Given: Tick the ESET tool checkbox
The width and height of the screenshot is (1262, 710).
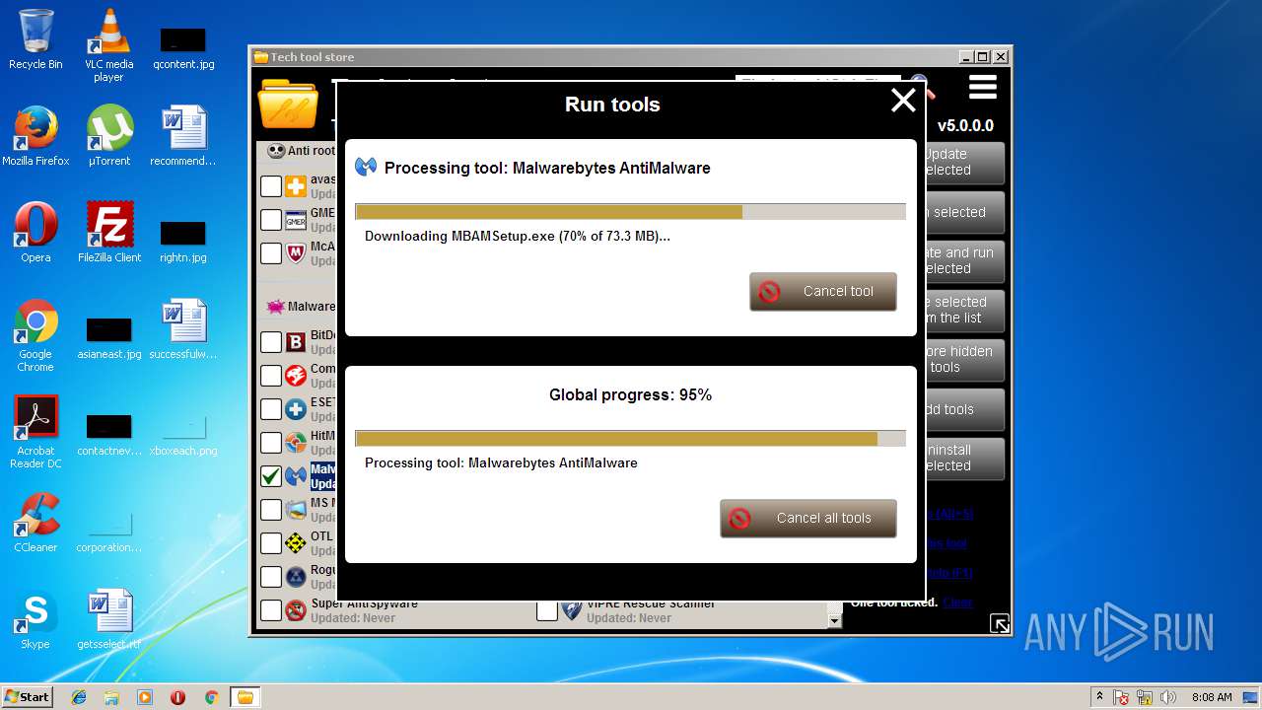Looking at the screenshot, I should 271,409.
